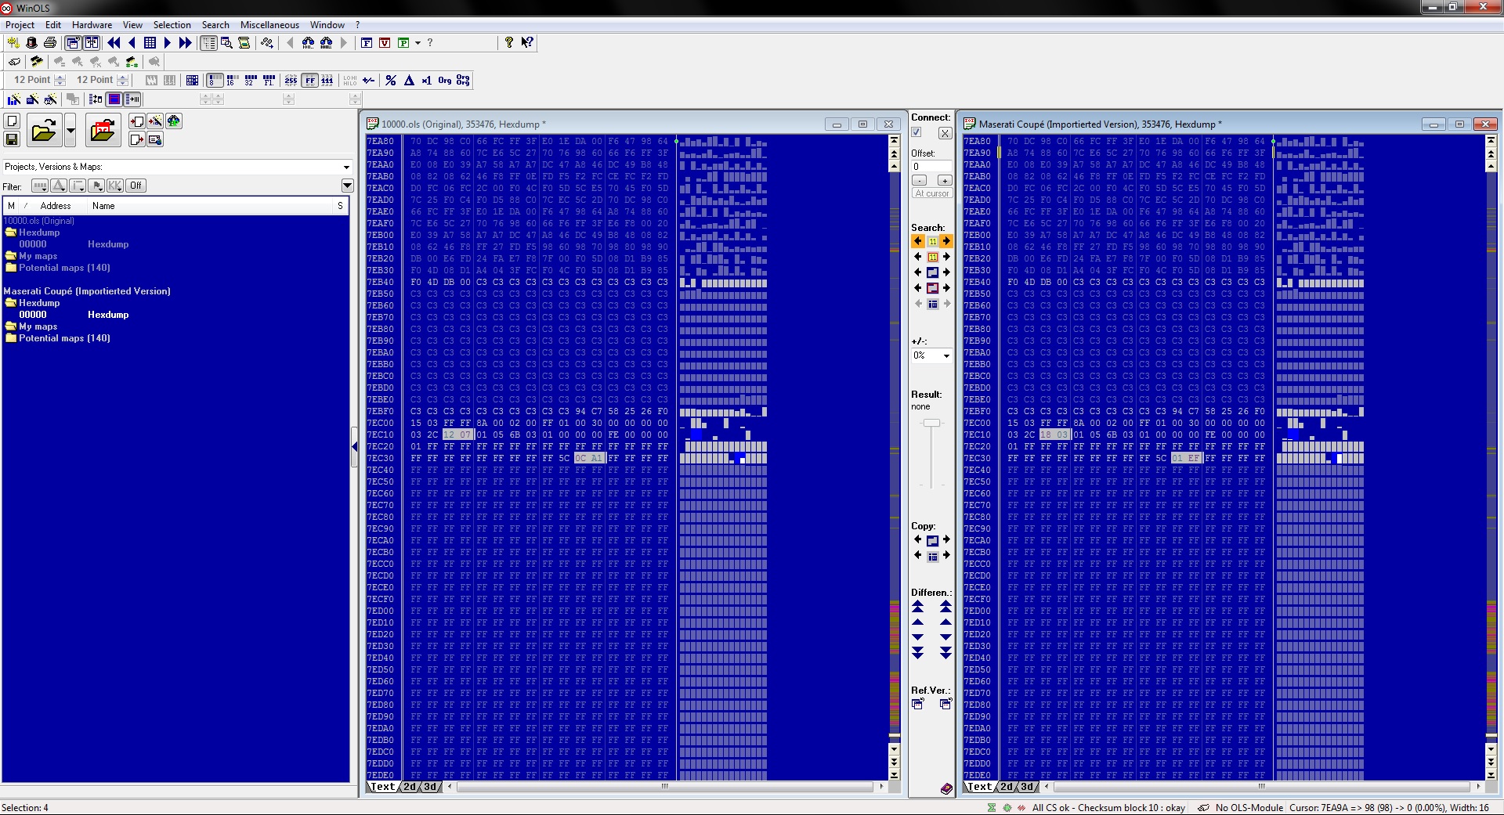Click the X button beside Connect checkbox
Screen dimensions: 1504x815
(x=945, y=133)
